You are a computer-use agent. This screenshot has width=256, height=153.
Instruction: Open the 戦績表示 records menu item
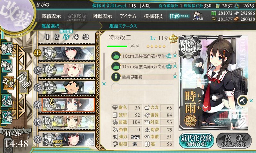(51, 16)
